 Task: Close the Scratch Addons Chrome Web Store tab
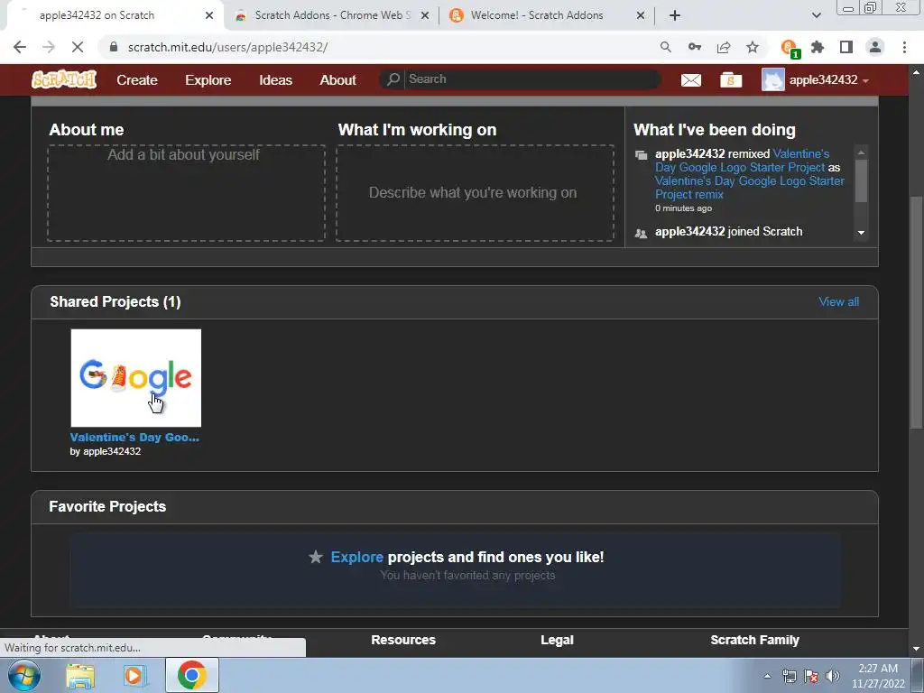point(425,16)
